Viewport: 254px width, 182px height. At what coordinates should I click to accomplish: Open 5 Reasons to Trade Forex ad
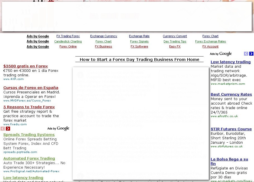pyautogui.click(x=29, y=107)
